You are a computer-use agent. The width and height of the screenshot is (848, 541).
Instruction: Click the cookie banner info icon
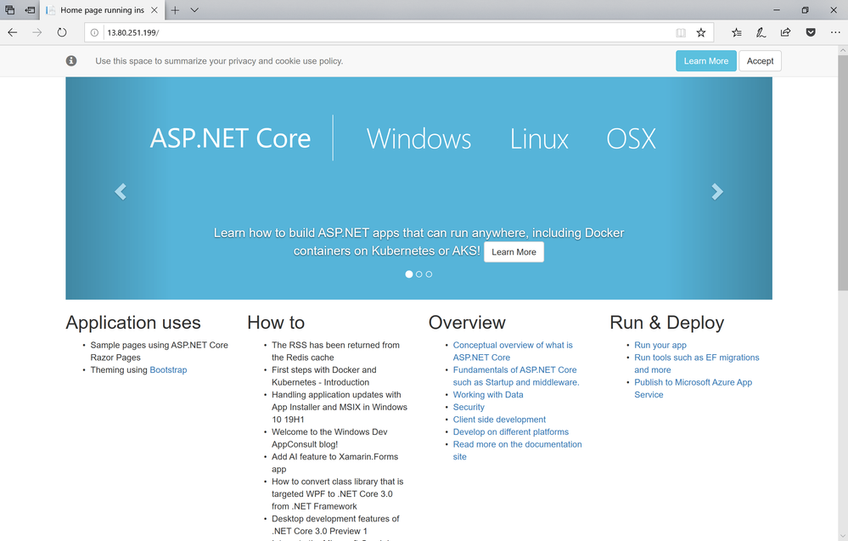[70, 60]
